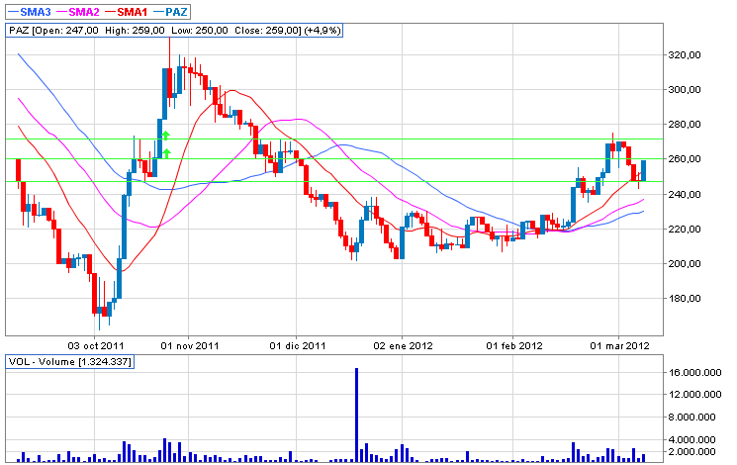
Task: Click the SMA3 legend entry
Action: click(30, 12)
